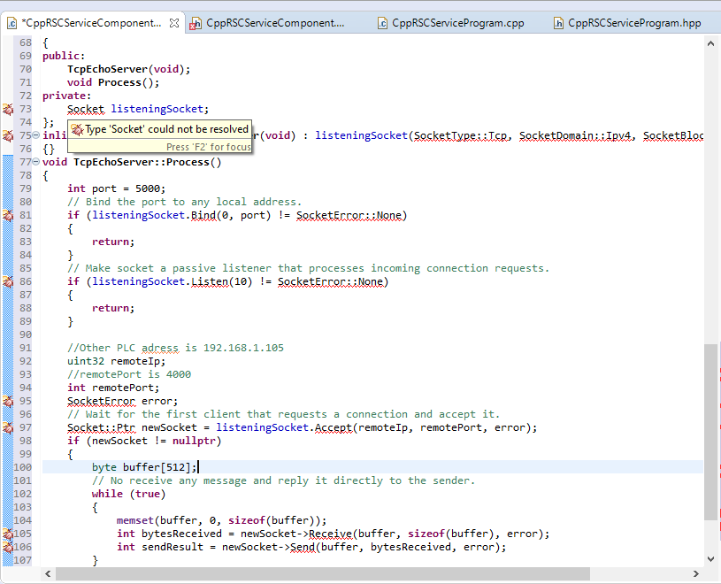721x584 pixels.
Task: Click the header file icon with error badge
Action: (196, 24)
